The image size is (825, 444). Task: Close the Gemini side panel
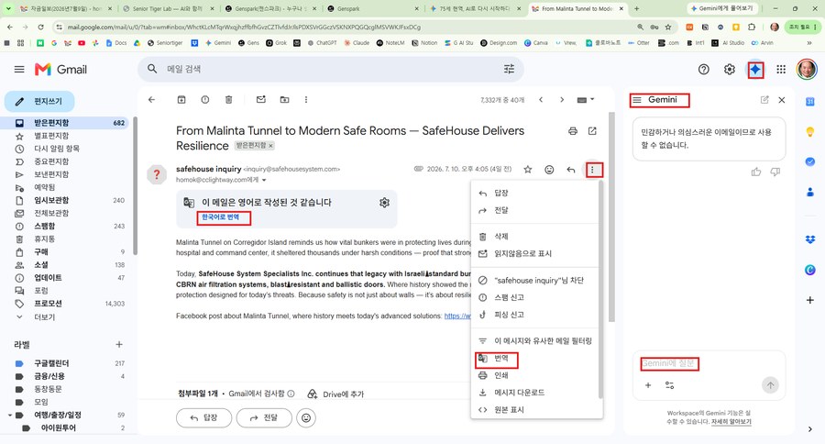782,100
